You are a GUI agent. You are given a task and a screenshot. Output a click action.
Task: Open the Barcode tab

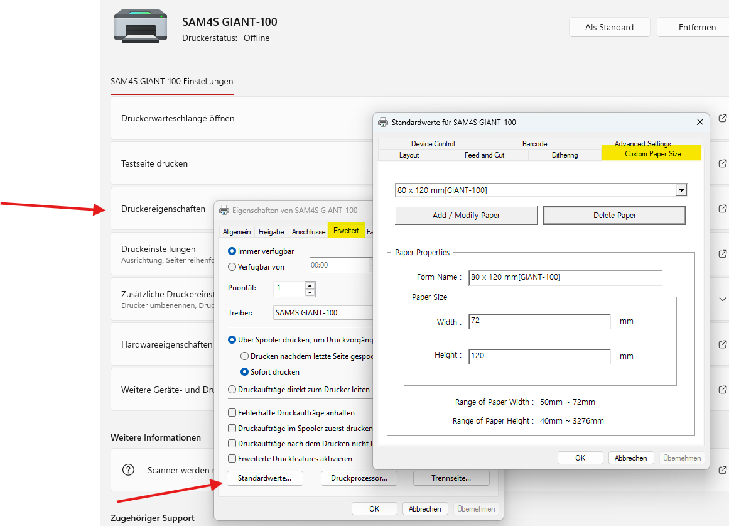[534, 143]
